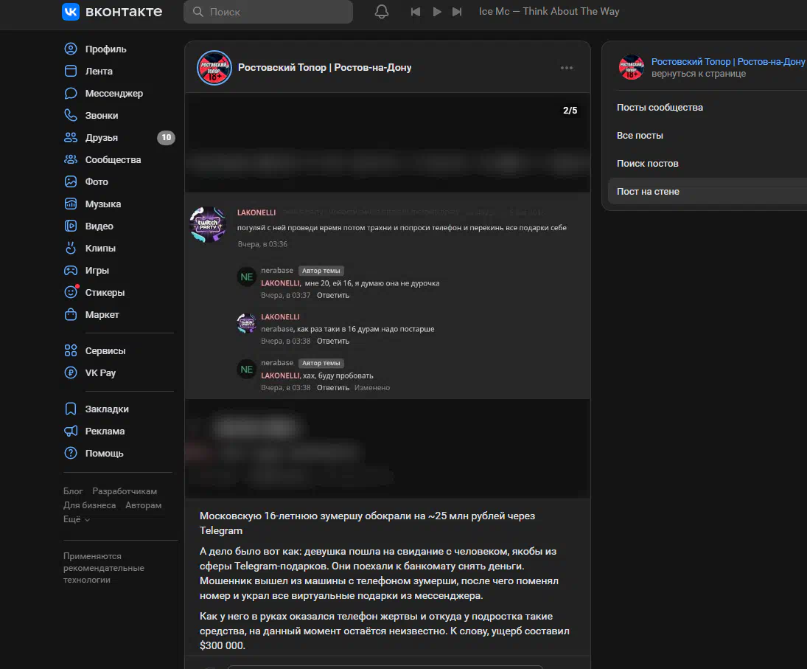Viewport: 807px width, 669px height.
Task: Reply to LAKONELLI comment at 03:38
Action: [x=333, y=341]
